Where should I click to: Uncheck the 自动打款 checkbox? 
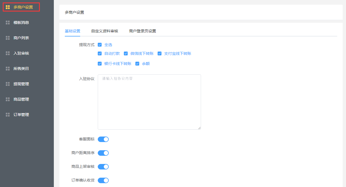[100, 53]
